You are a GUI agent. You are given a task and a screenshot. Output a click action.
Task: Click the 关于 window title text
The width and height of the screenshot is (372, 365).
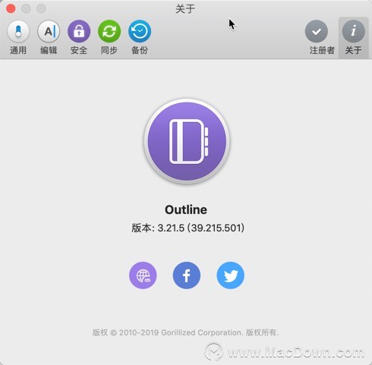tap(185, 8)
